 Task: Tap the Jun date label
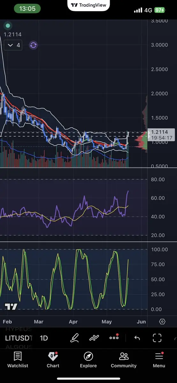click(x=141, y=321)
